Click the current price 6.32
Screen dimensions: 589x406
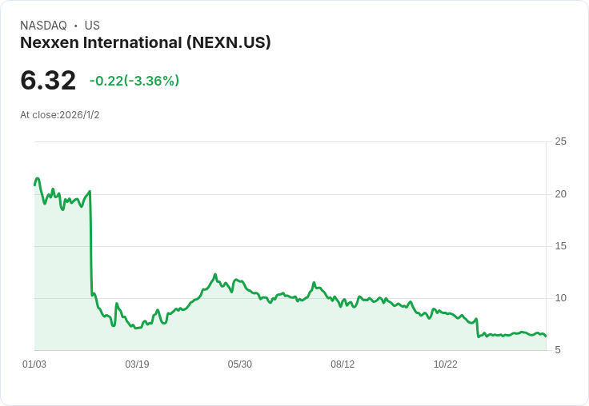click(x=48, y=80)
